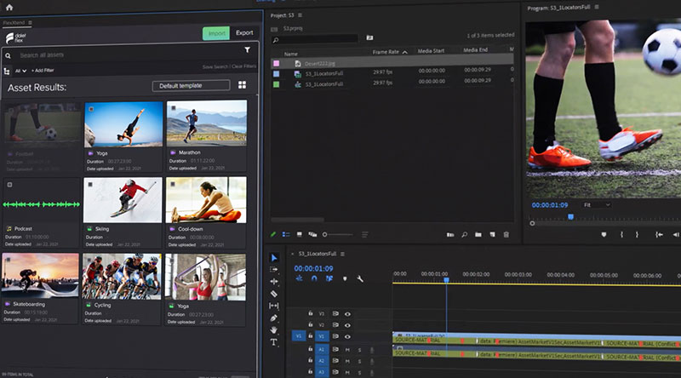This screenshot has width=681, height=378.
Task: Select the Hand tool
Action: tap(273, 330)
